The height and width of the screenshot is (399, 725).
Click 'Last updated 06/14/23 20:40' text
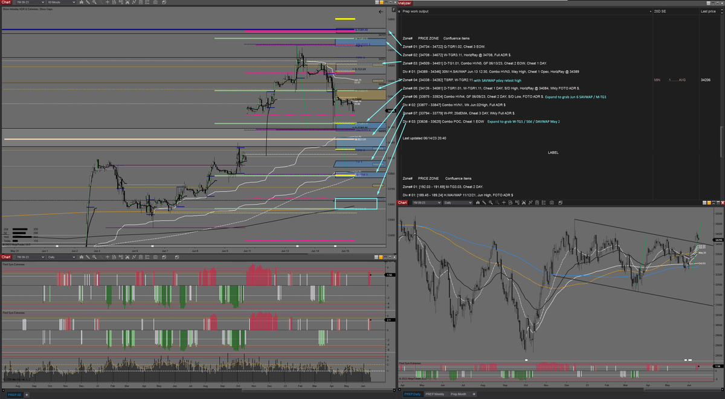[425, 139]
